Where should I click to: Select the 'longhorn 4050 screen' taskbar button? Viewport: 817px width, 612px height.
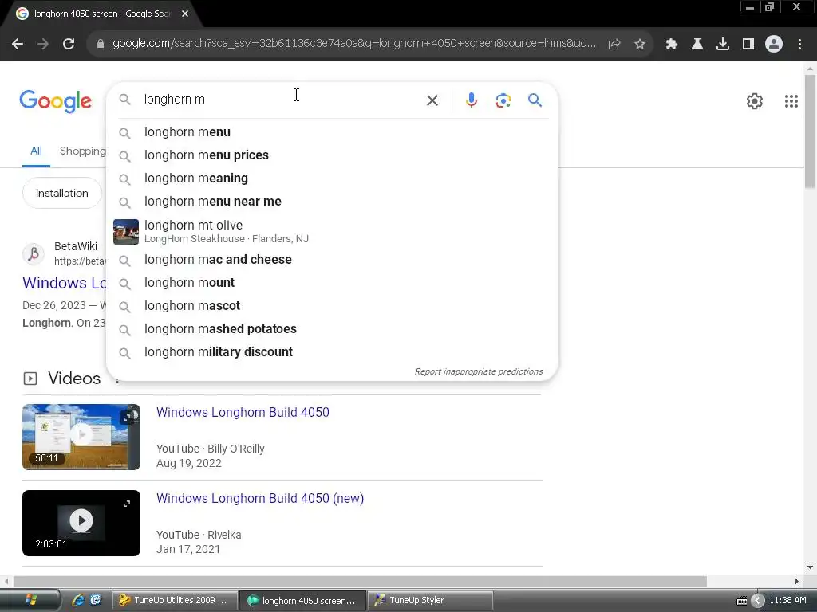(302, 601)
